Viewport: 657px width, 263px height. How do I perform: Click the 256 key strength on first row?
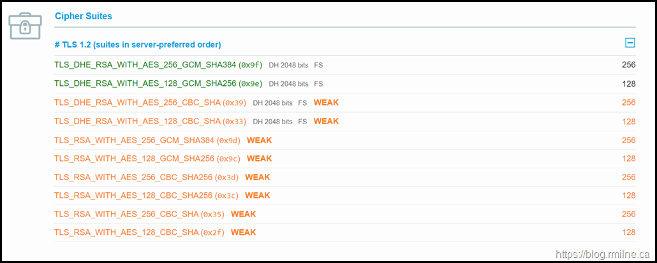tap(628, 65)
